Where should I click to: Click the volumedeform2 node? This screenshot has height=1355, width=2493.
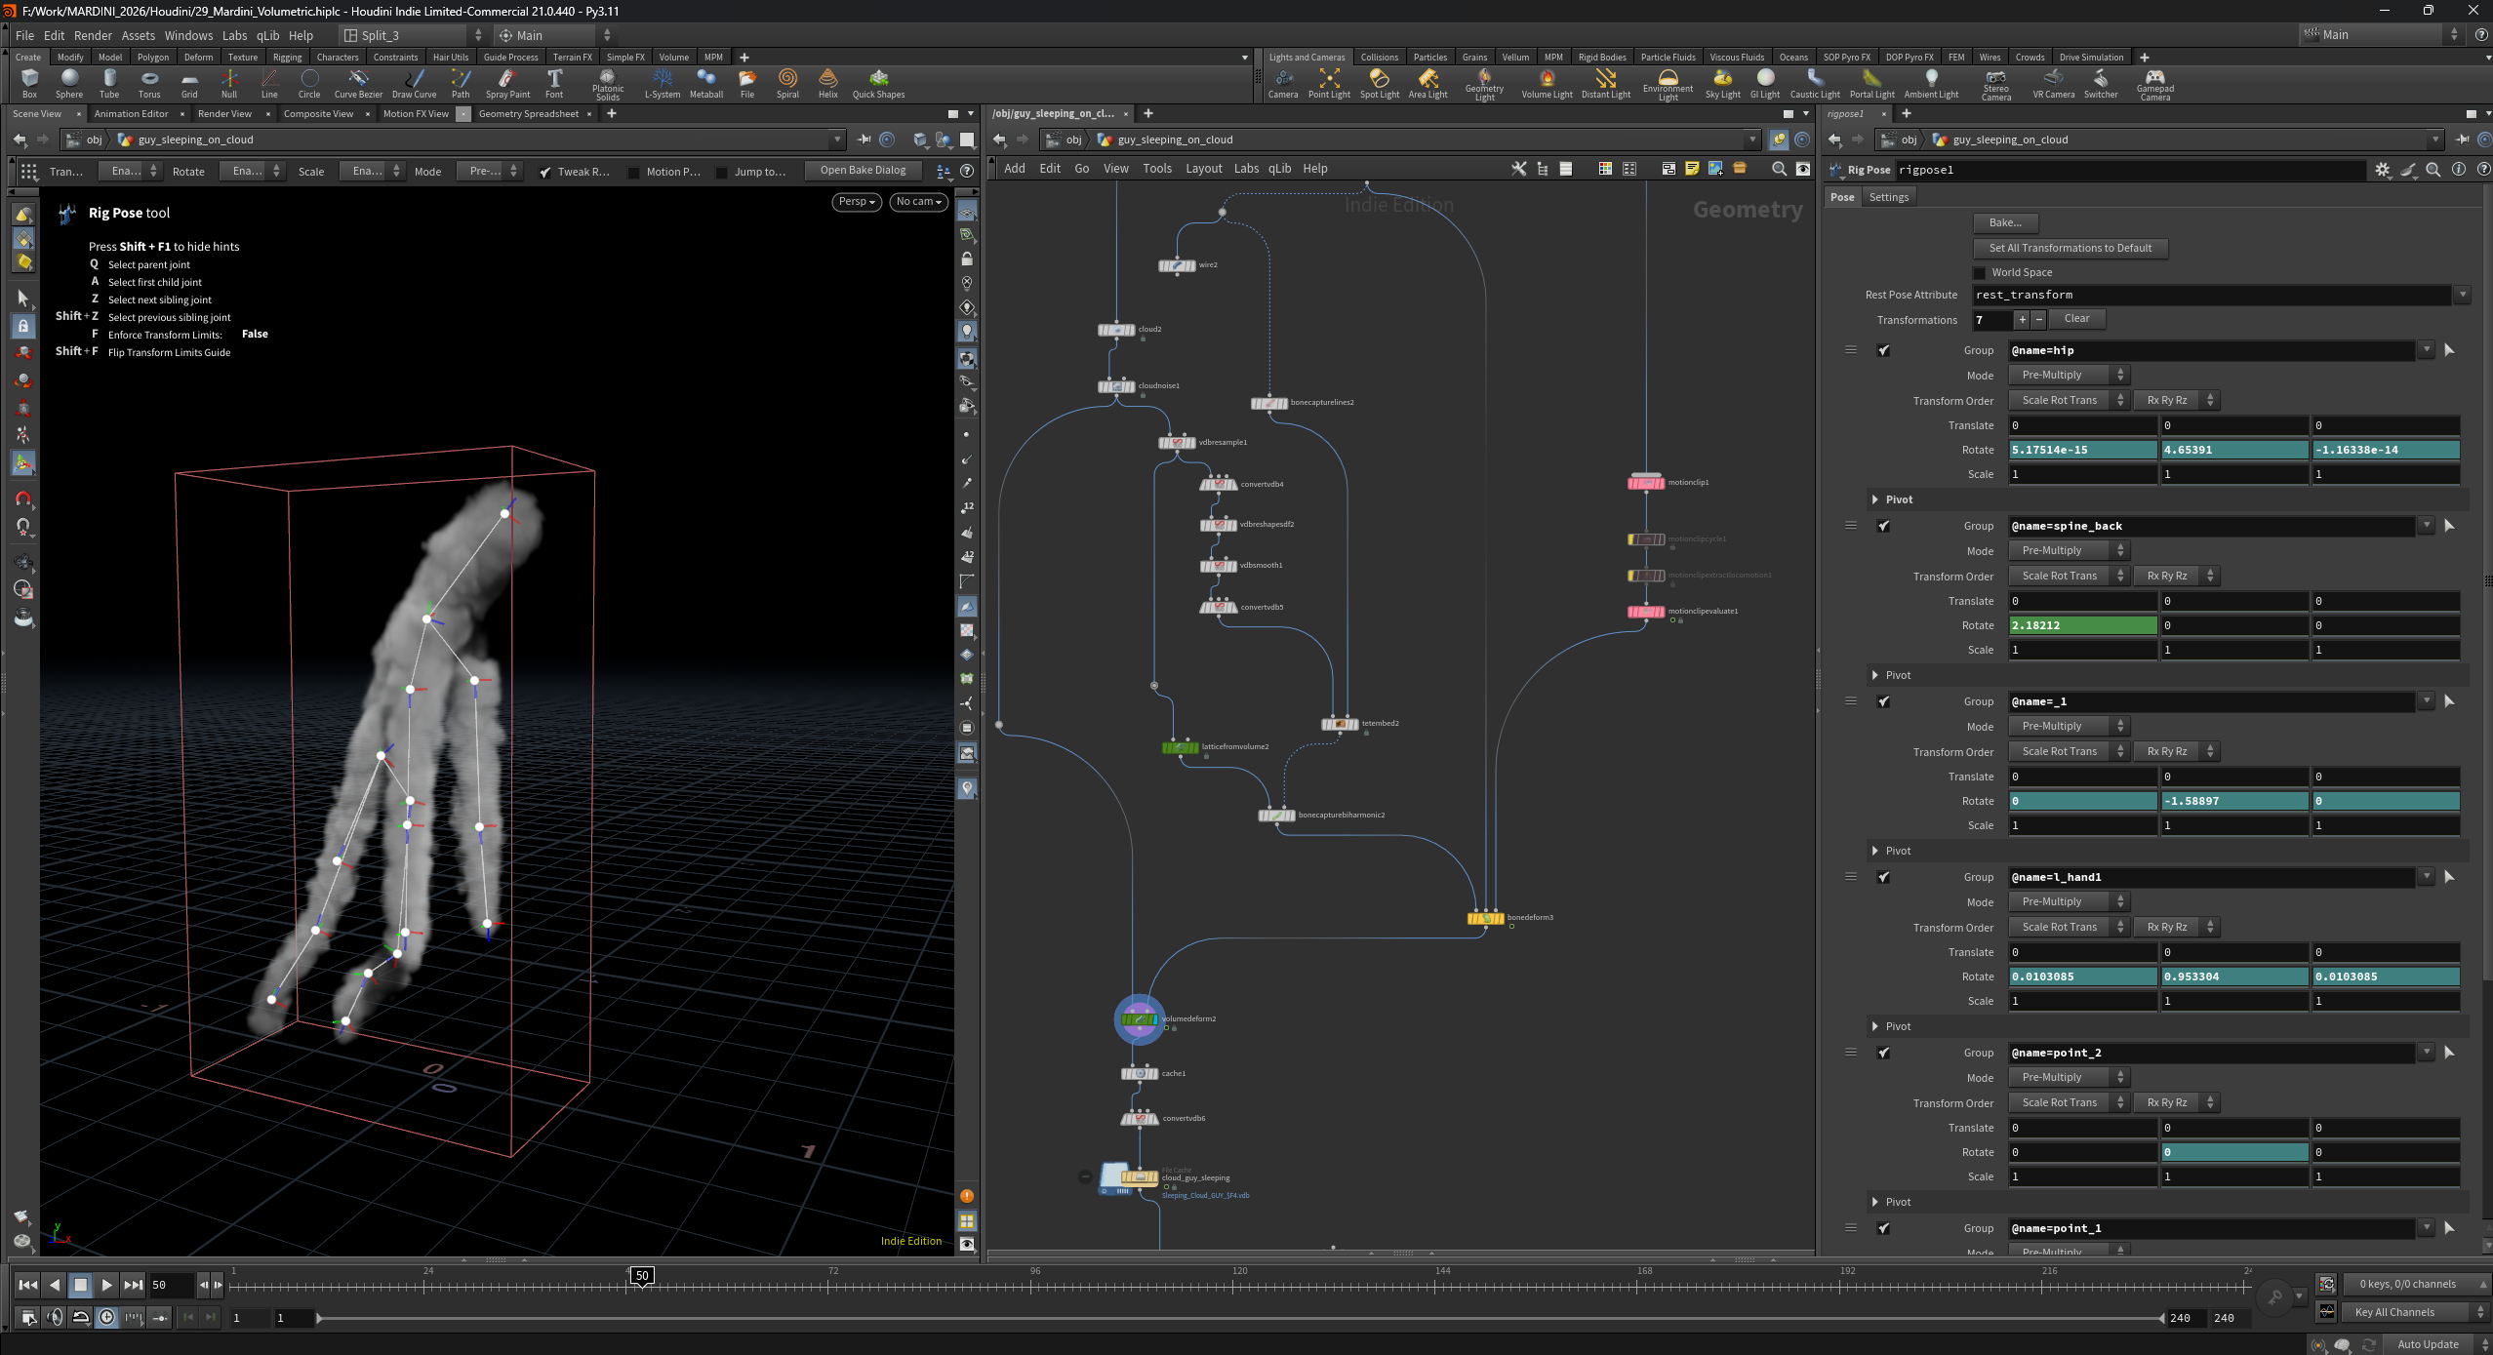coord(1139,1019)
